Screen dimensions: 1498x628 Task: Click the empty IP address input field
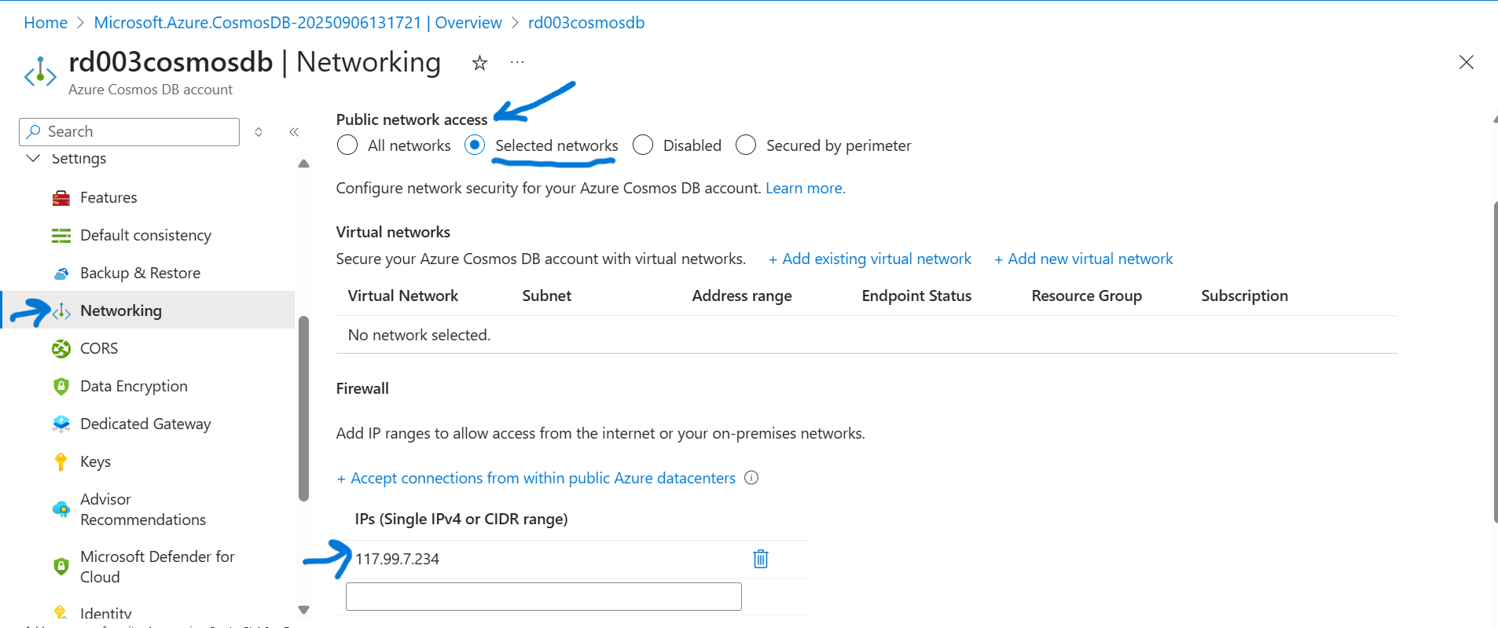[x=543, y=597]
